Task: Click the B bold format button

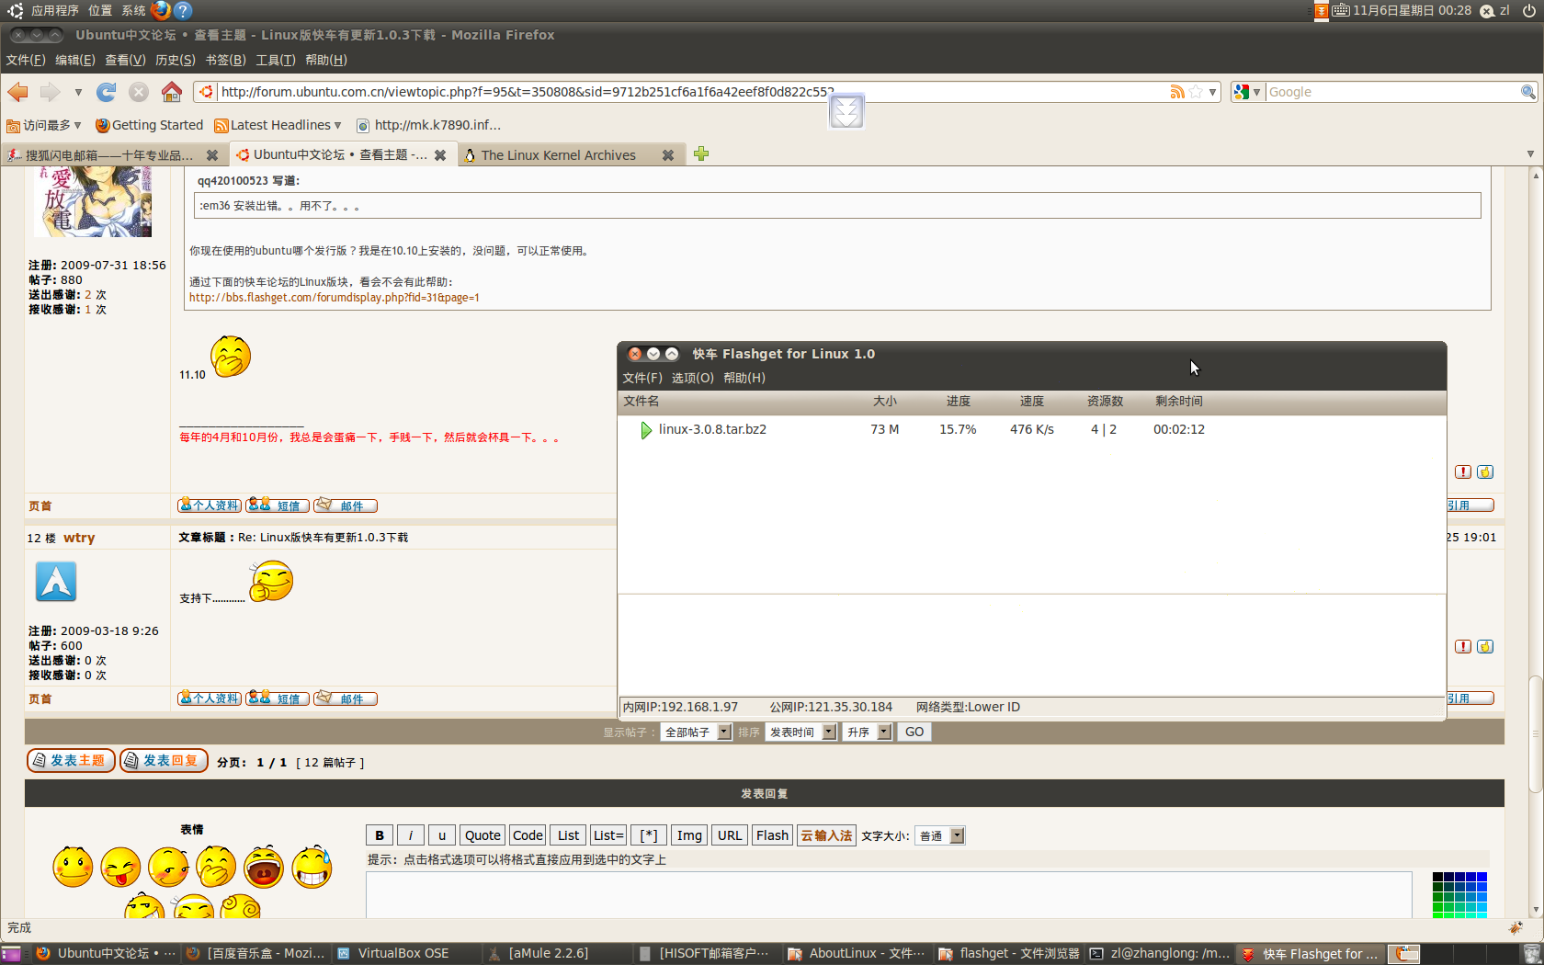Action: tap(380, 835)
